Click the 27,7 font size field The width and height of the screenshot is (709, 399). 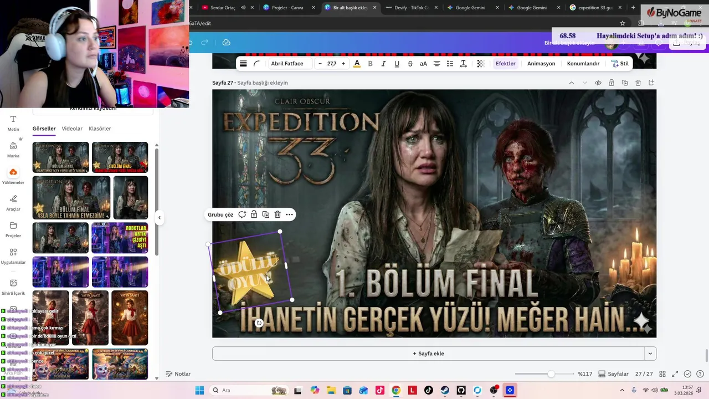[332, 64]
